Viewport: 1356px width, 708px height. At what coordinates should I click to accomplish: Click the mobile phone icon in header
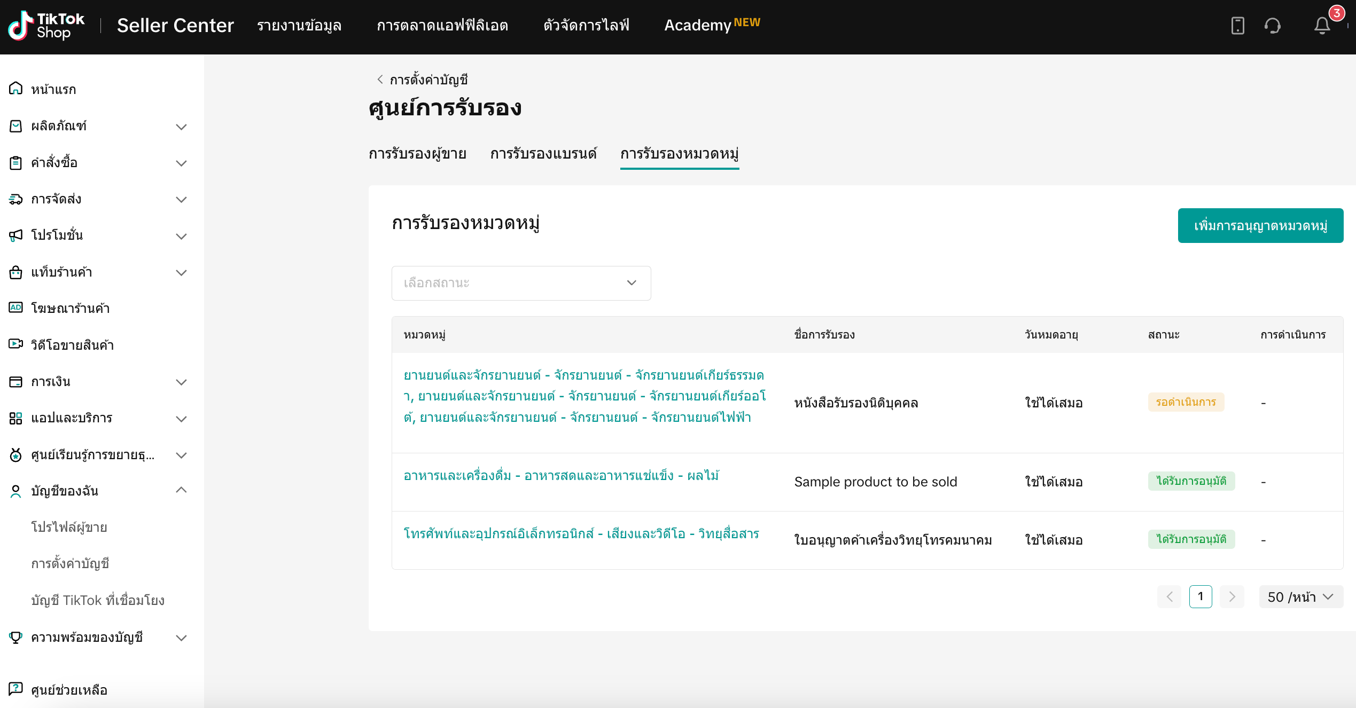click(x=1237, y=25)
